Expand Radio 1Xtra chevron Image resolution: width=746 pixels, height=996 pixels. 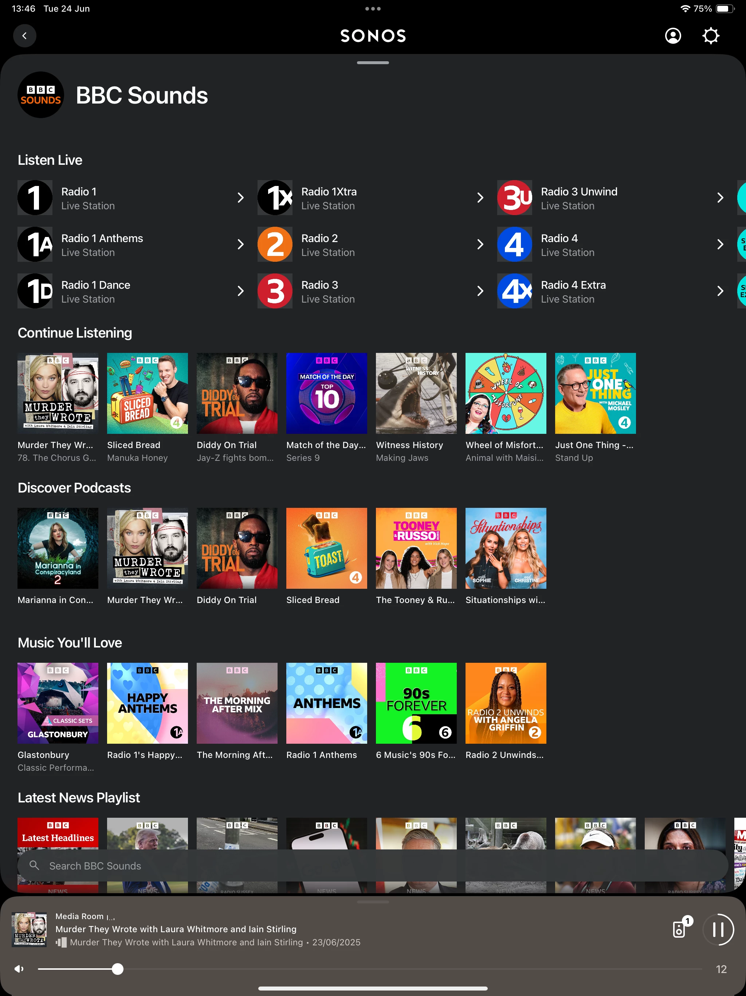click(480, 198)
